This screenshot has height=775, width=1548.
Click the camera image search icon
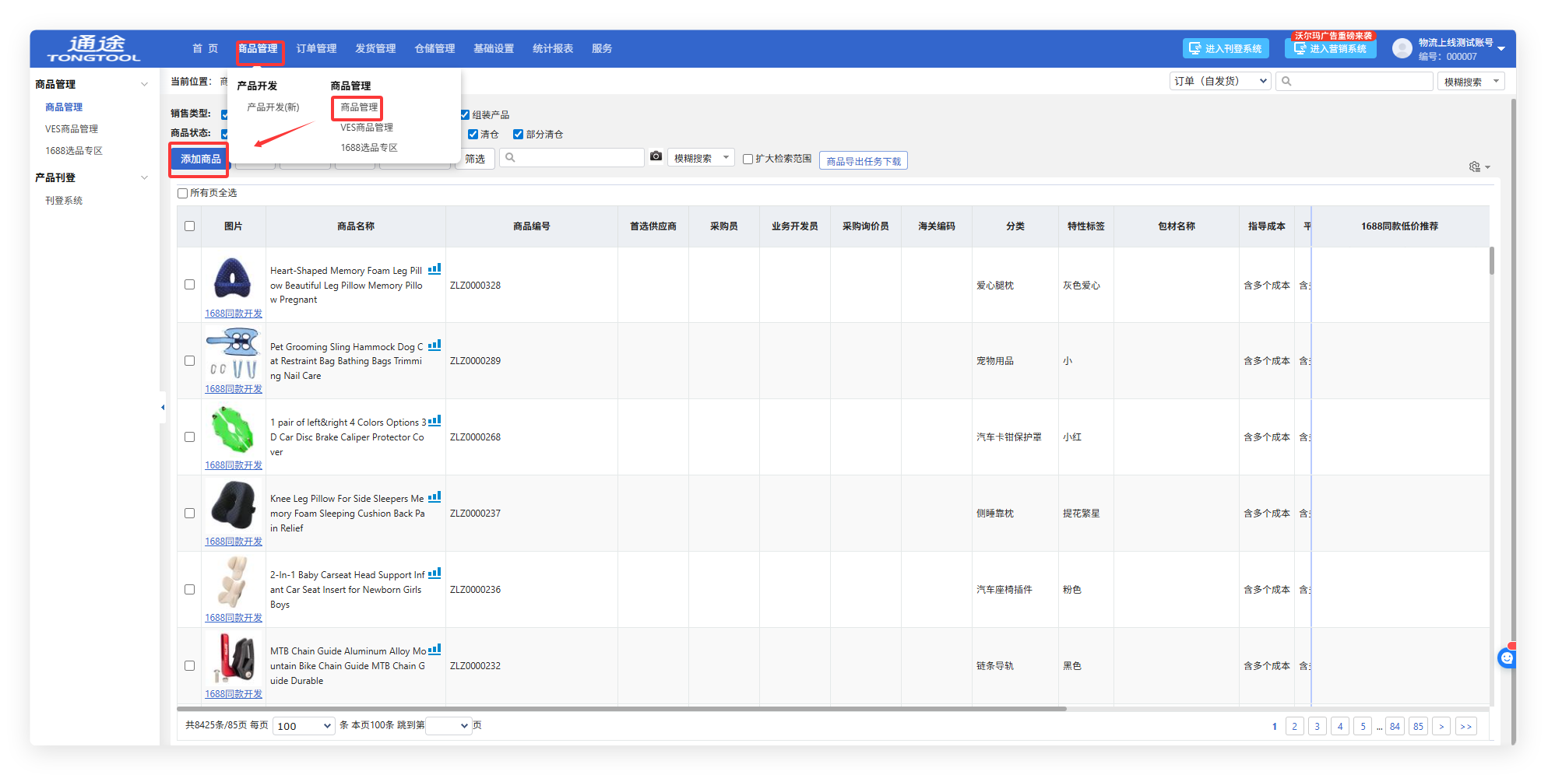pos(656,157)
